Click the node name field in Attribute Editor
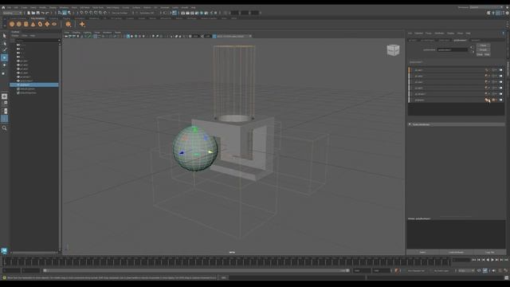 point(453,49)
